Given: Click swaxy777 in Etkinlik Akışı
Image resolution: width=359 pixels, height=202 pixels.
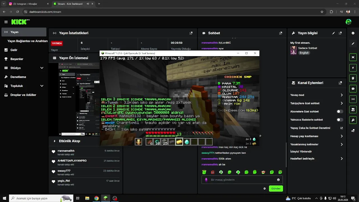Looking at the screenshot, I should pos(64,171).
